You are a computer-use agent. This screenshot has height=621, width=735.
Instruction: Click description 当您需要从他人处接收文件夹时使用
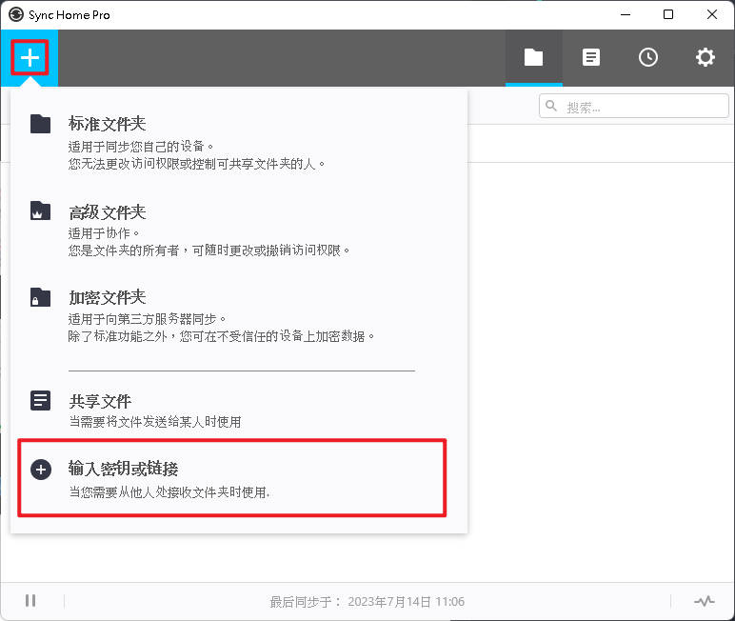coord(169,492)
